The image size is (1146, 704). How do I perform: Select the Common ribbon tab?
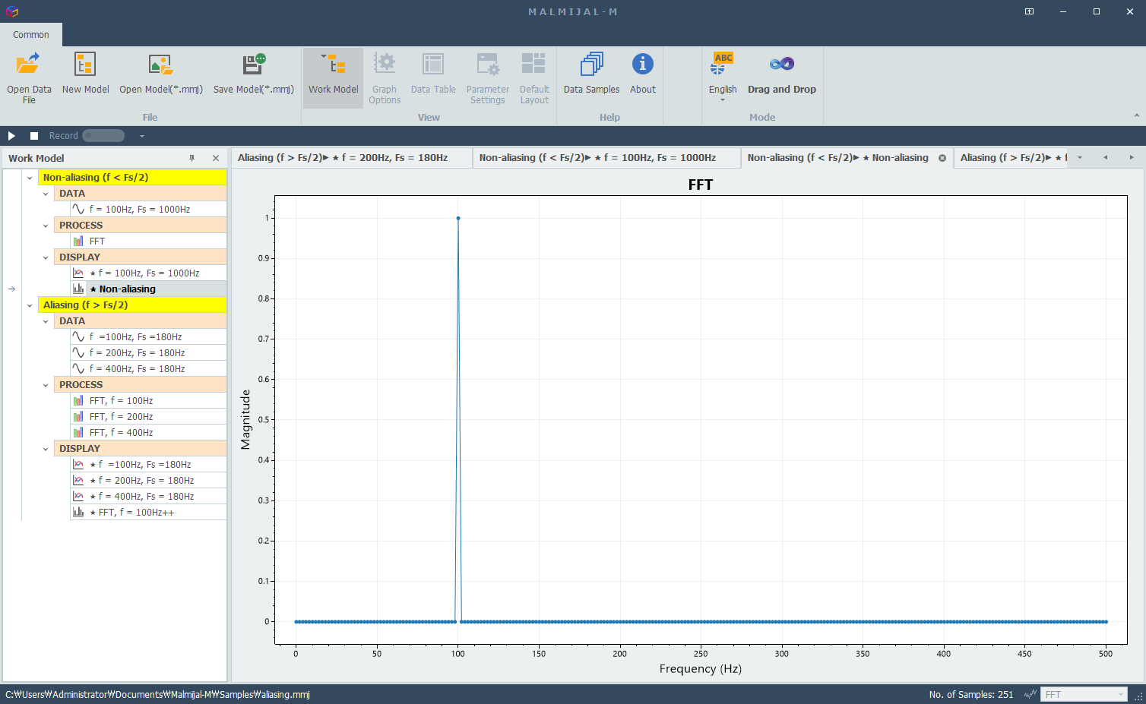point(31,35)
